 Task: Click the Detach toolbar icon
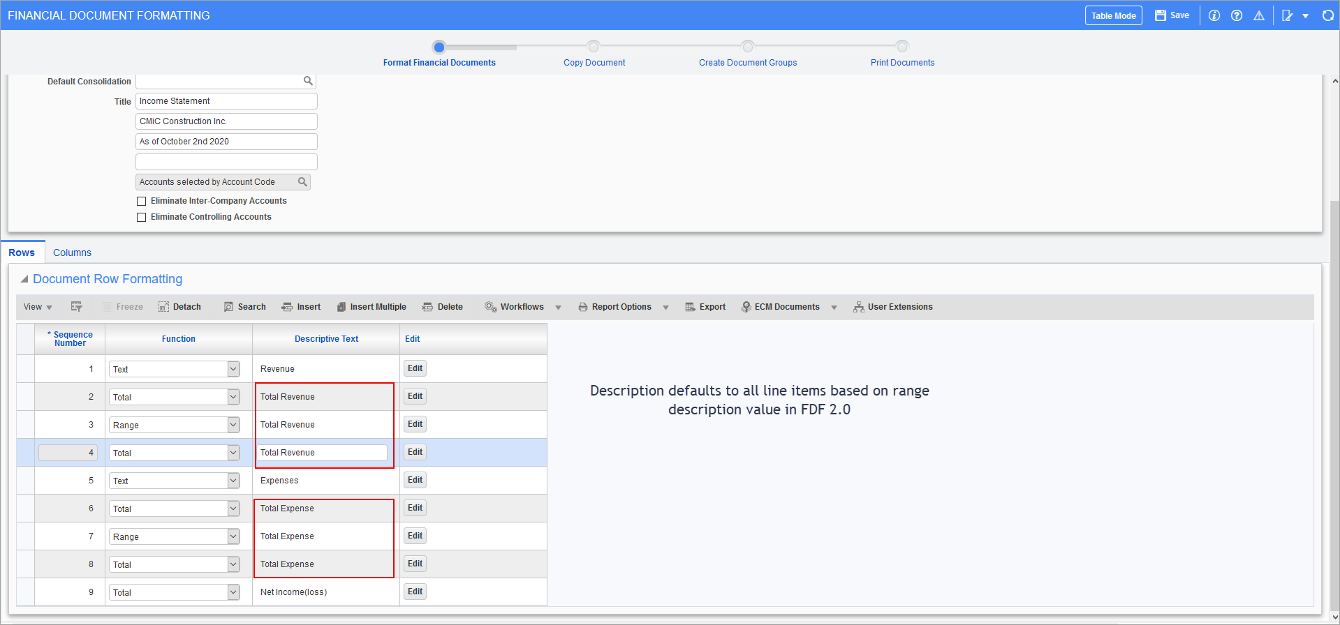pos(163,307)
